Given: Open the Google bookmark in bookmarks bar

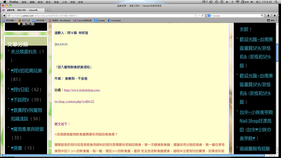Looking at the screenshot, I should pyautogui.click(x=100, y=21).
